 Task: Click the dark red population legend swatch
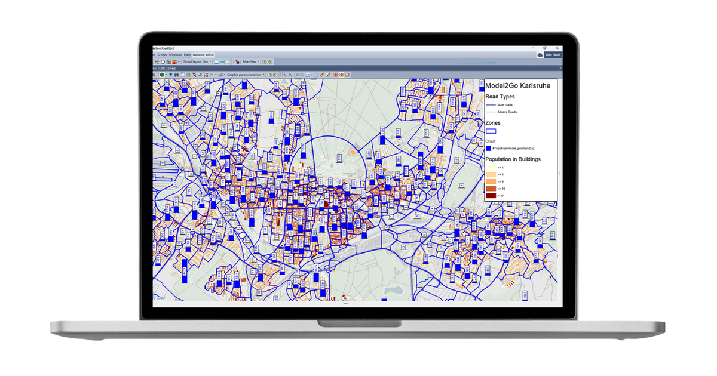(x=491, y=195)
